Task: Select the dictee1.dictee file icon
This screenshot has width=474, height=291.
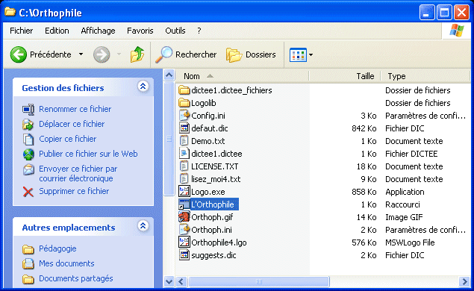Action: [x=184, y=154]
